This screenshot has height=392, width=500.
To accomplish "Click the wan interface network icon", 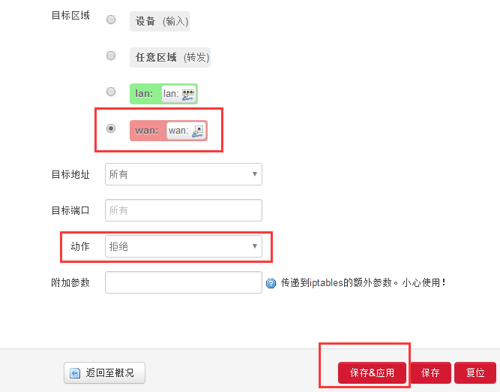I will coord(198,131).
